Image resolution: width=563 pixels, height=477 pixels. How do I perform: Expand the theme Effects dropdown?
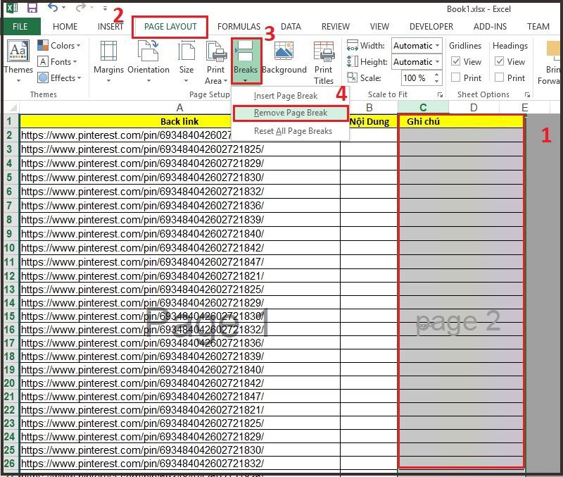[60, 78]
